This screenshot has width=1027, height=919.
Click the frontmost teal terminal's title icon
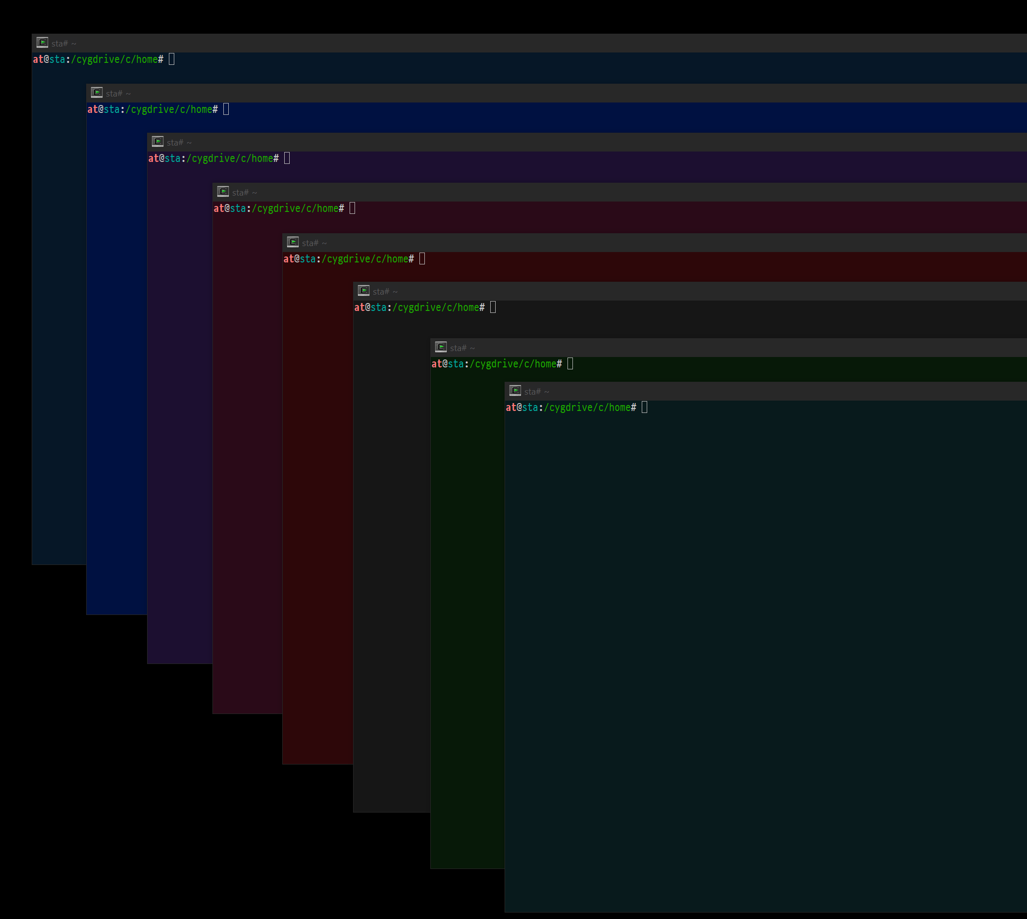(x=515, y=390)
